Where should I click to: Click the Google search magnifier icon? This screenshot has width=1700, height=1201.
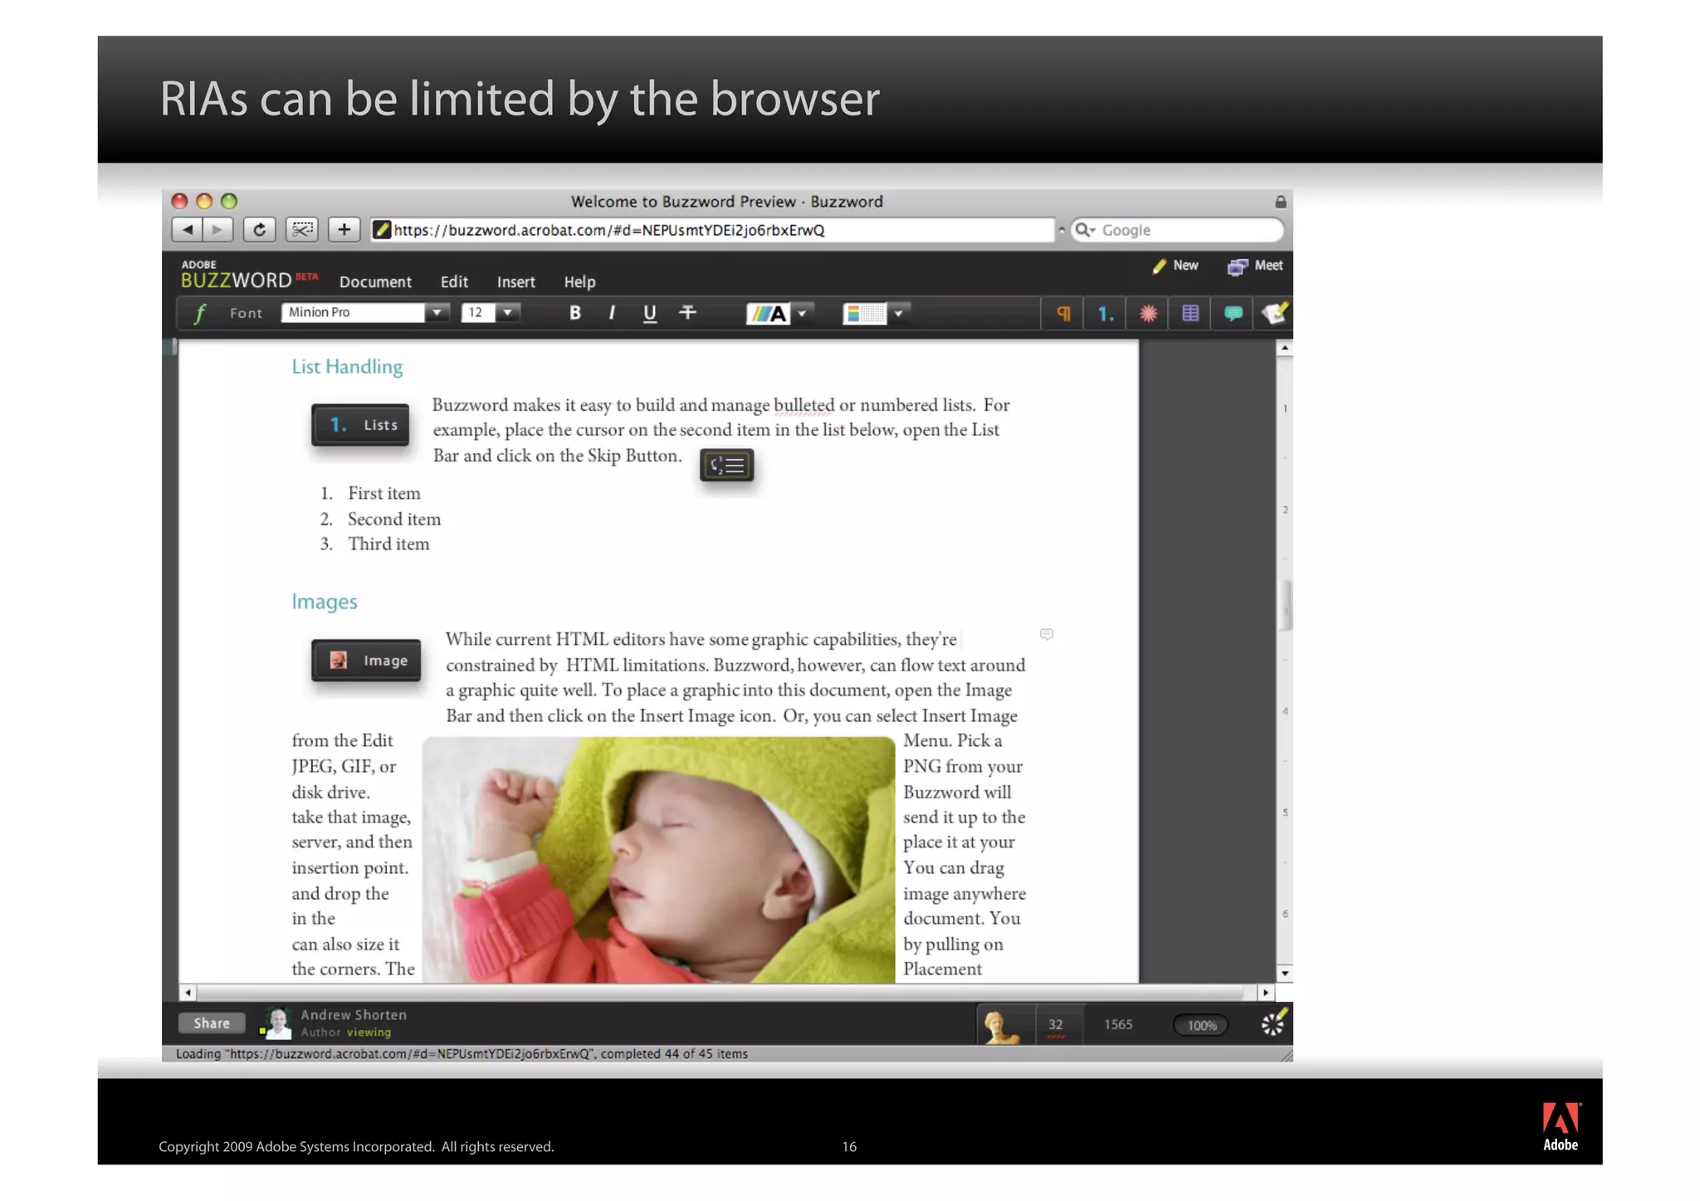point(1082,230)
